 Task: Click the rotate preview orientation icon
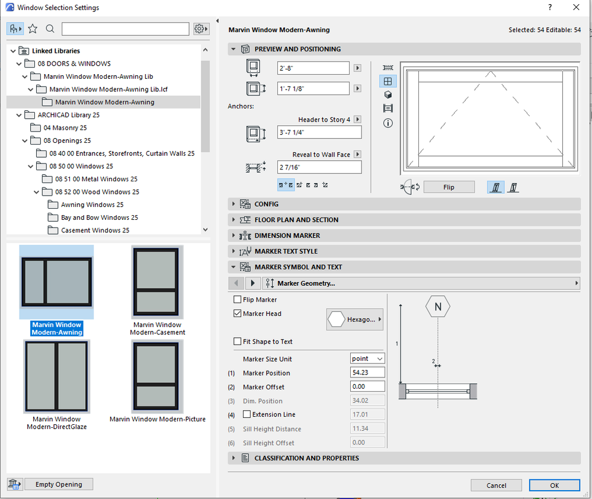(409, 187)
